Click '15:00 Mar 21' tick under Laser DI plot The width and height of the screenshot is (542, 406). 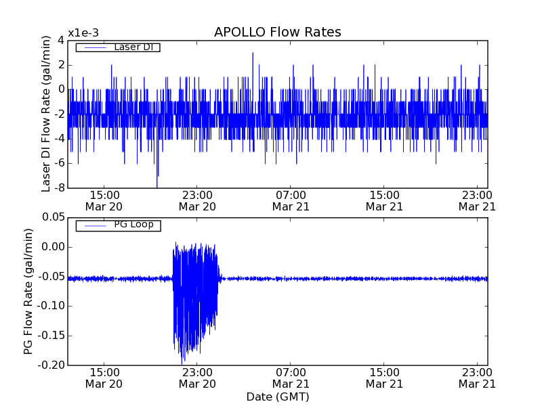tap(384, 201)
